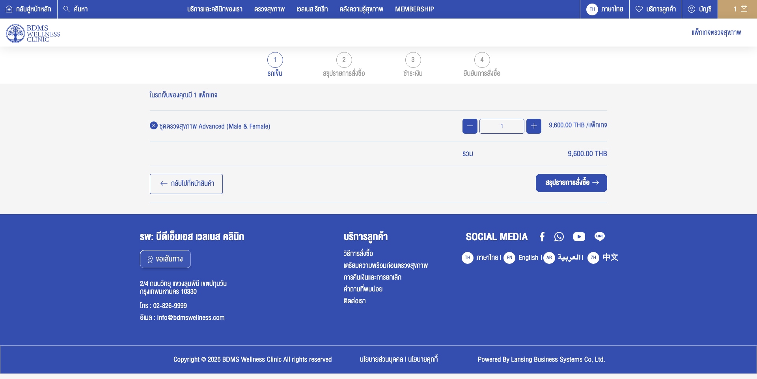
Task: Open the YouTube icon in footer
Action: click(579, 237)
